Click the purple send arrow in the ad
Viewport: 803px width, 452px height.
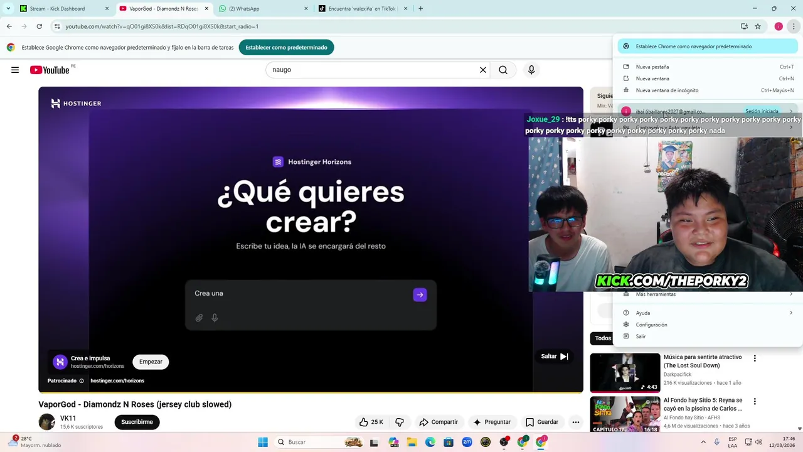420,295
